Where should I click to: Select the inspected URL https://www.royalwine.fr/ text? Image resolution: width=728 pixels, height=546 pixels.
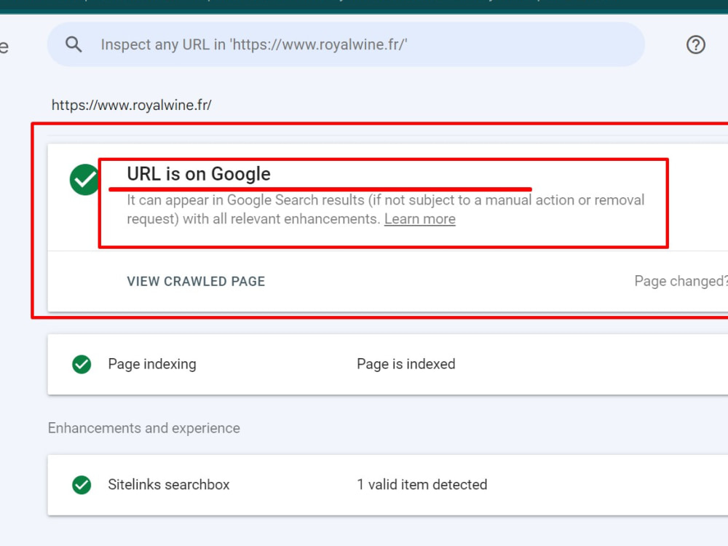click(x=131, y=105)
